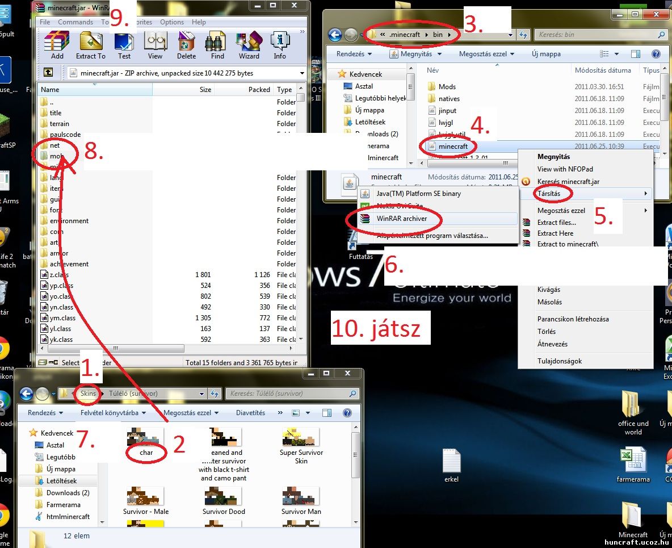Open the File menu in WinRAR
The image size is (672, 548).
45,22
